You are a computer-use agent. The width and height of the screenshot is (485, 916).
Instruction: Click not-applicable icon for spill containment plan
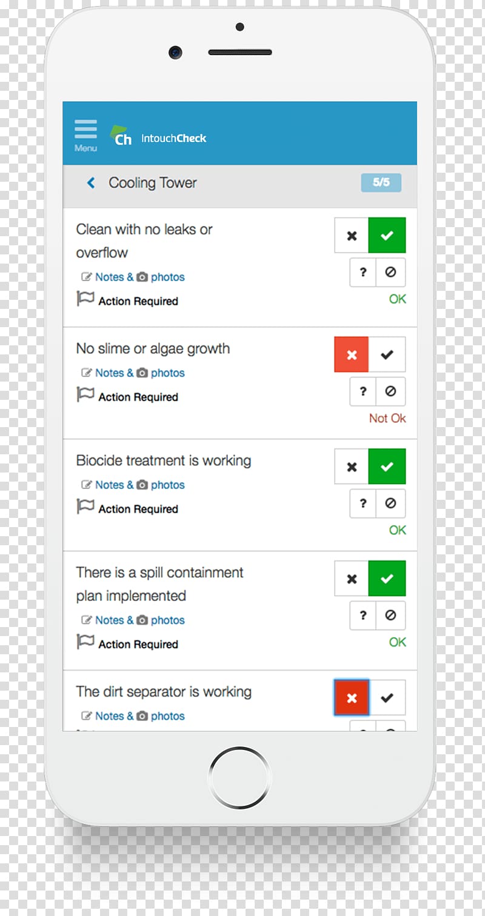point(391,616)
